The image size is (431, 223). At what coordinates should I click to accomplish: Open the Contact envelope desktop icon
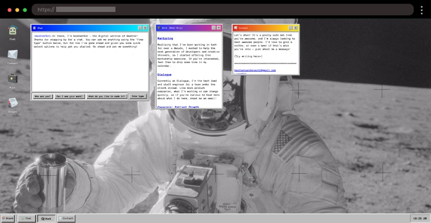tap(12, 55)
